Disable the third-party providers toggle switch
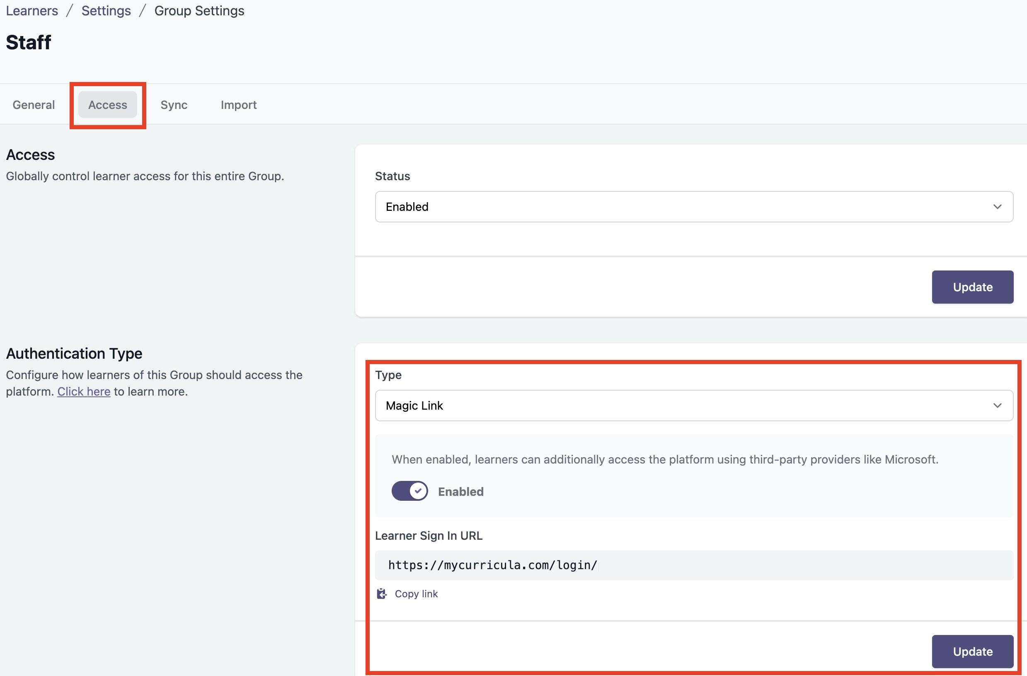 (409, 491)
